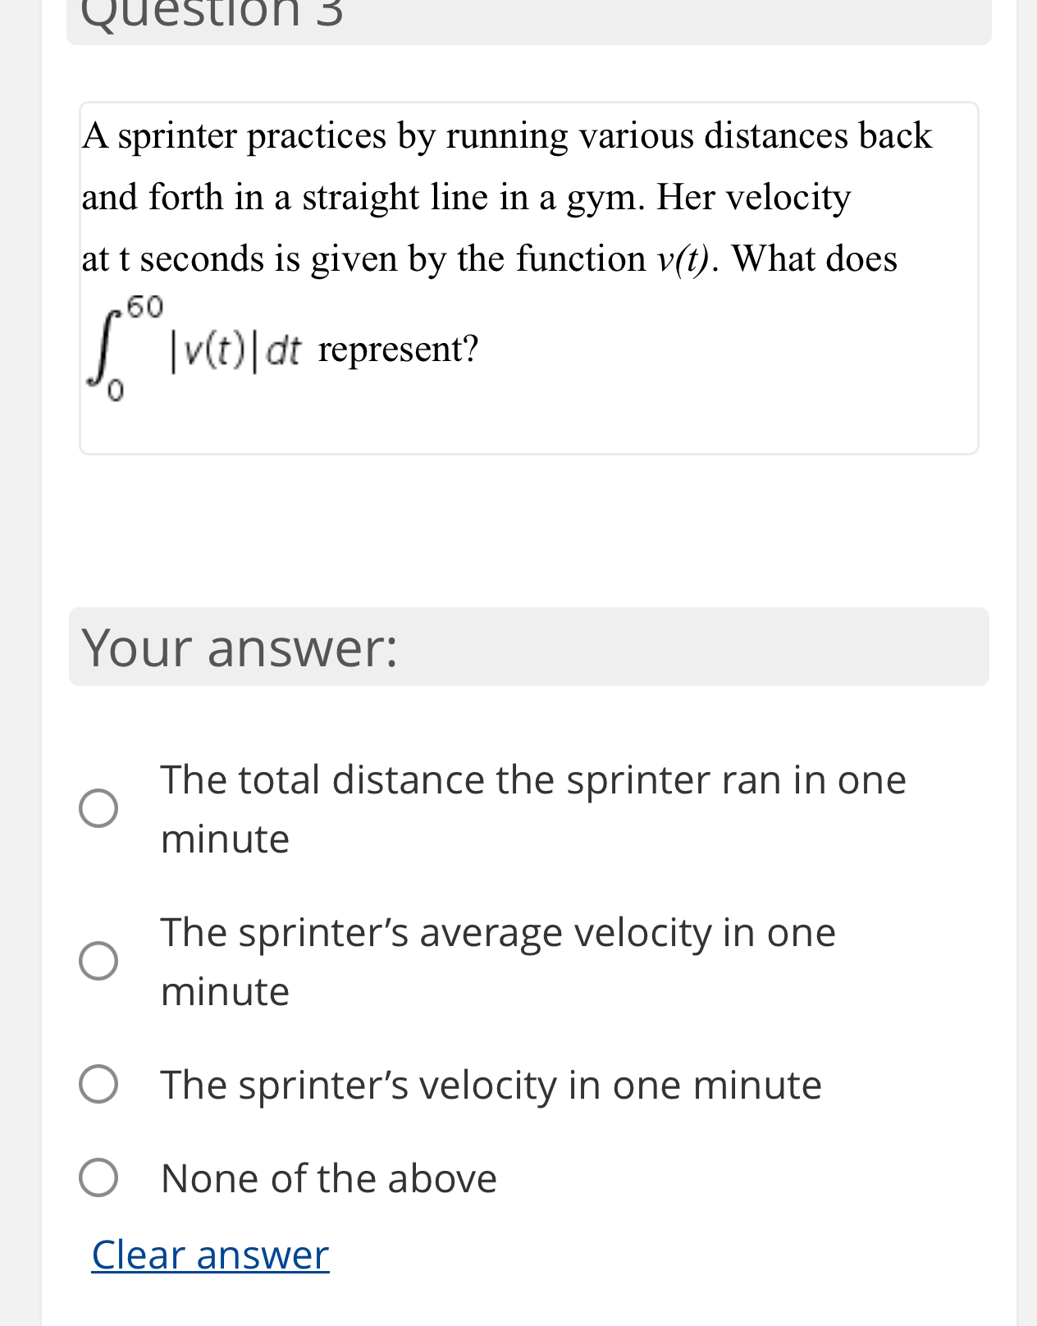Click the text 'What does' in the question

[815, 258]
